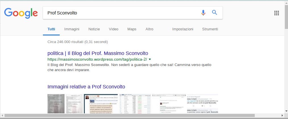Open the Maps results tab

coord(132,29)
